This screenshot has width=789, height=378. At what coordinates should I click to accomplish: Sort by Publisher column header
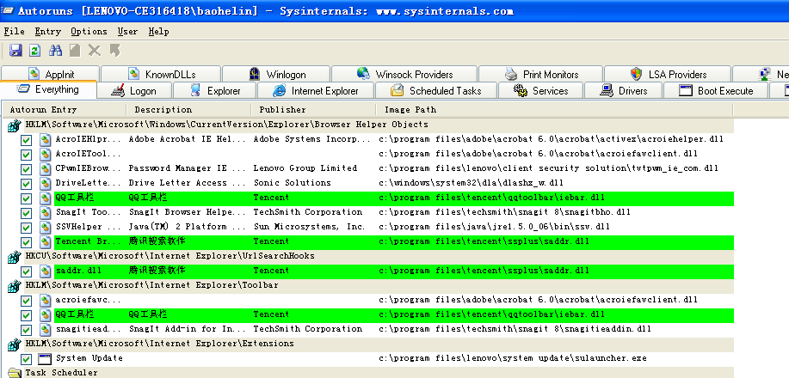tap(313, 110)
